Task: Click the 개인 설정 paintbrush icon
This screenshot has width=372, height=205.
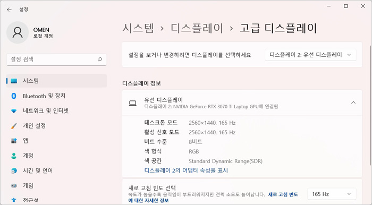Action: (x=14, y=126)
